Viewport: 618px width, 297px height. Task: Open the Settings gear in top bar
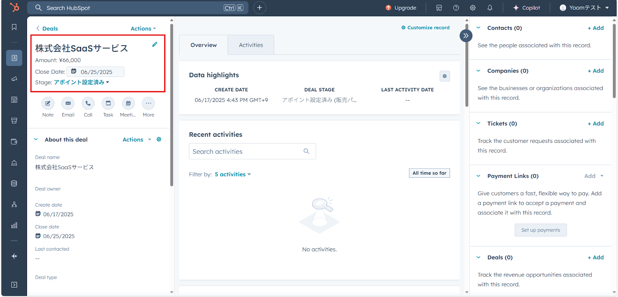473,8
